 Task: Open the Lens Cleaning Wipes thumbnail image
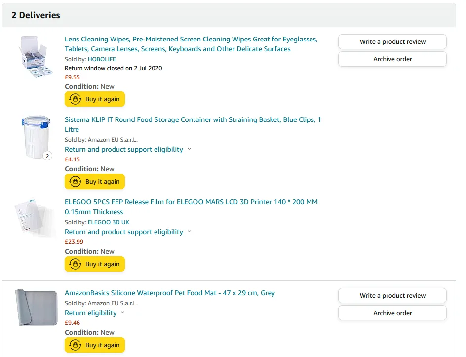[x=36, y=56]
